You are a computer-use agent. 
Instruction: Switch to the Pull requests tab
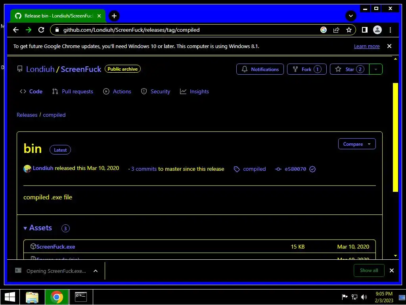[x=73, y=91]
